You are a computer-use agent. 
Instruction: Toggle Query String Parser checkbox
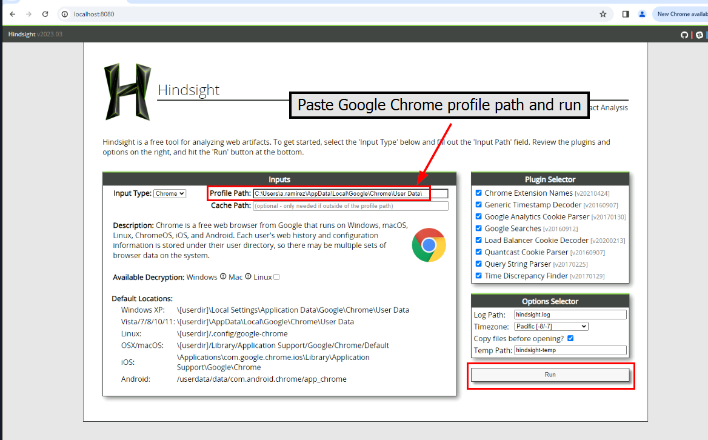pyautogui.click(x=479, y=264)
